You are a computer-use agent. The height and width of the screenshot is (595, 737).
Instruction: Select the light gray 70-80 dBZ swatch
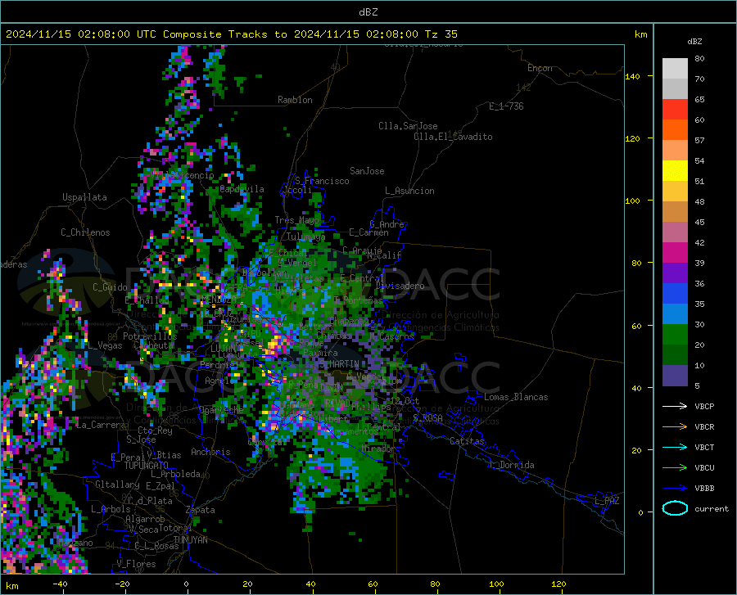coord(675,69)
